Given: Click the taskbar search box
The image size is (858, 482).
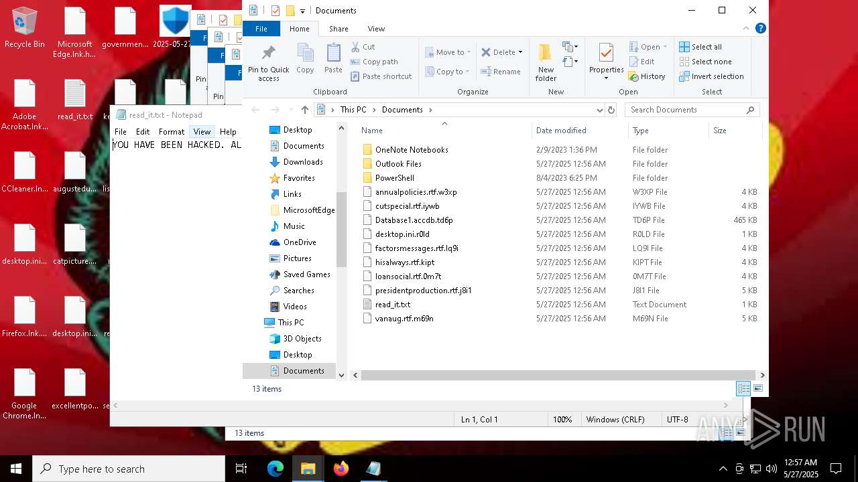Looking at the screenshot, I should [129, 469].
